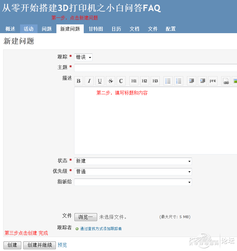Insert a Heading 3 using the H3 button
This screenshot has height=251, width=237.
click(155, 81)
